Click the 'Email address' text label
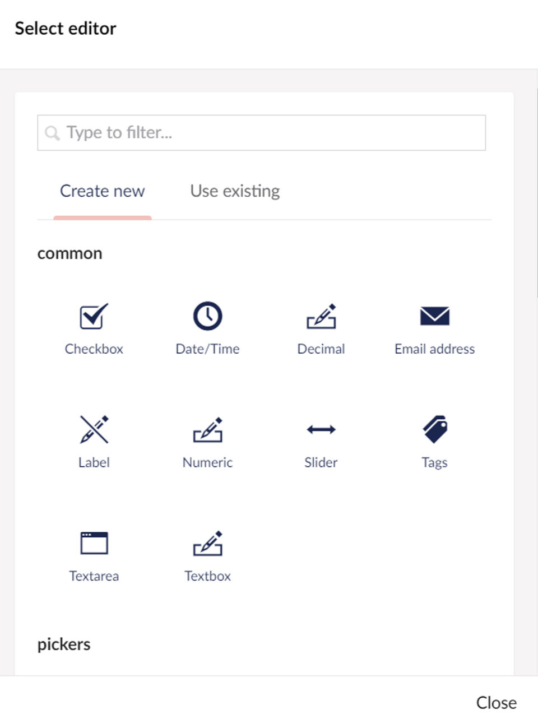This screenshot has height=714, width=538. coord(434,349)
